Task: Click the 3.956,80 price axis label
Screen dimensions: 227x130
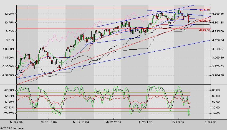Action: [x=218, y=58]
